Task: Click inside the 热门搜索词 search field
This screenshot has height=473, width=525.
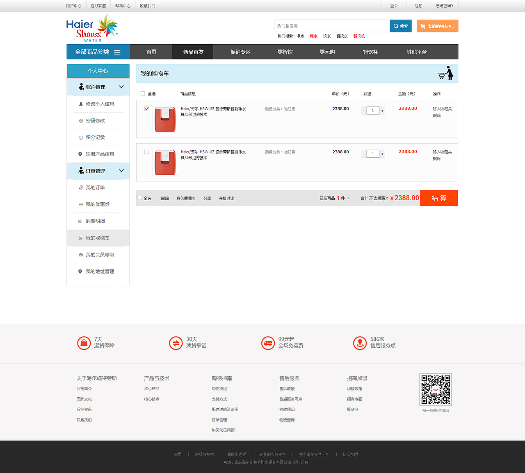Action: (x=332, y=26)
